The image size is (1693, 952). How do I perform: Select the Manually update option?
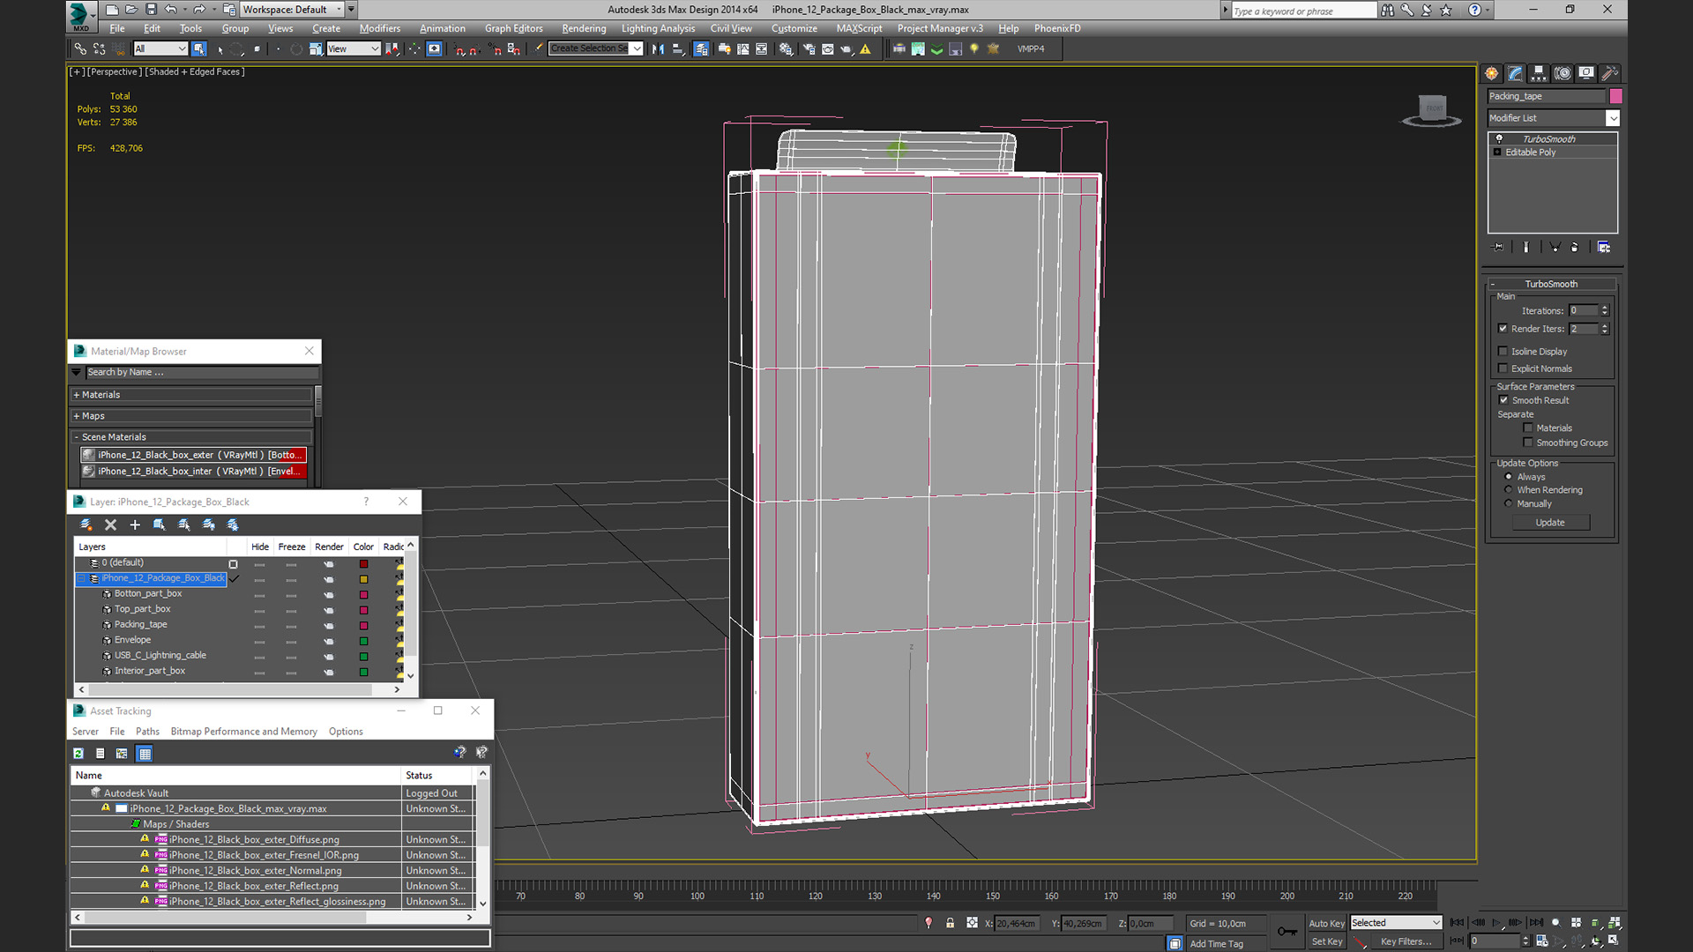click(1509, 504)
